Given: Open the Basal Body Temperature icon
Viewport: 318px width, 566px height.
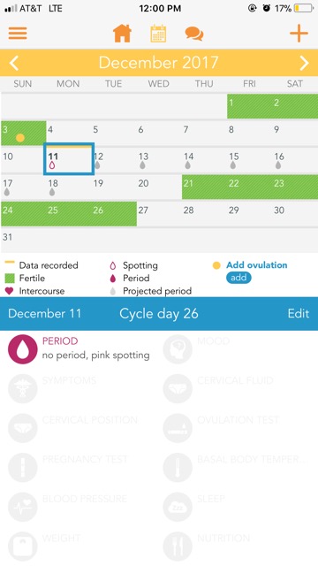Looking at the screenshot, I should 178,468.
